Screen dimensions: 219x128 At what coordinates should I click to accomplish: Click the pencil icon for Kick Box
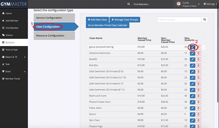pos(192,66)
